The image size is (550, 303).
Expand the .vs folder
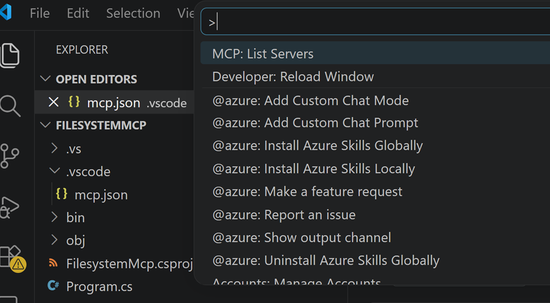[54, 148]
